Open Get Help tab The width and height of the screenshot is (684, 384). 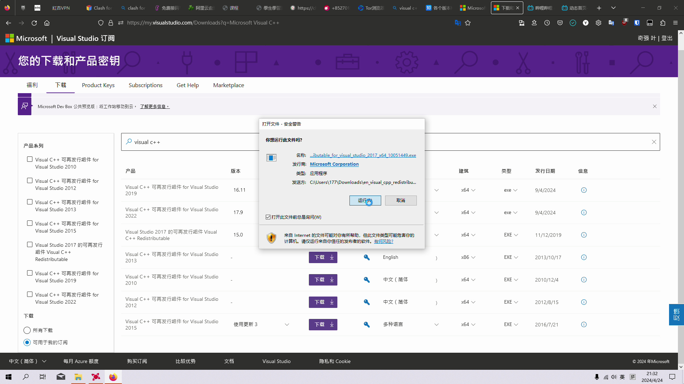point(188,85)
